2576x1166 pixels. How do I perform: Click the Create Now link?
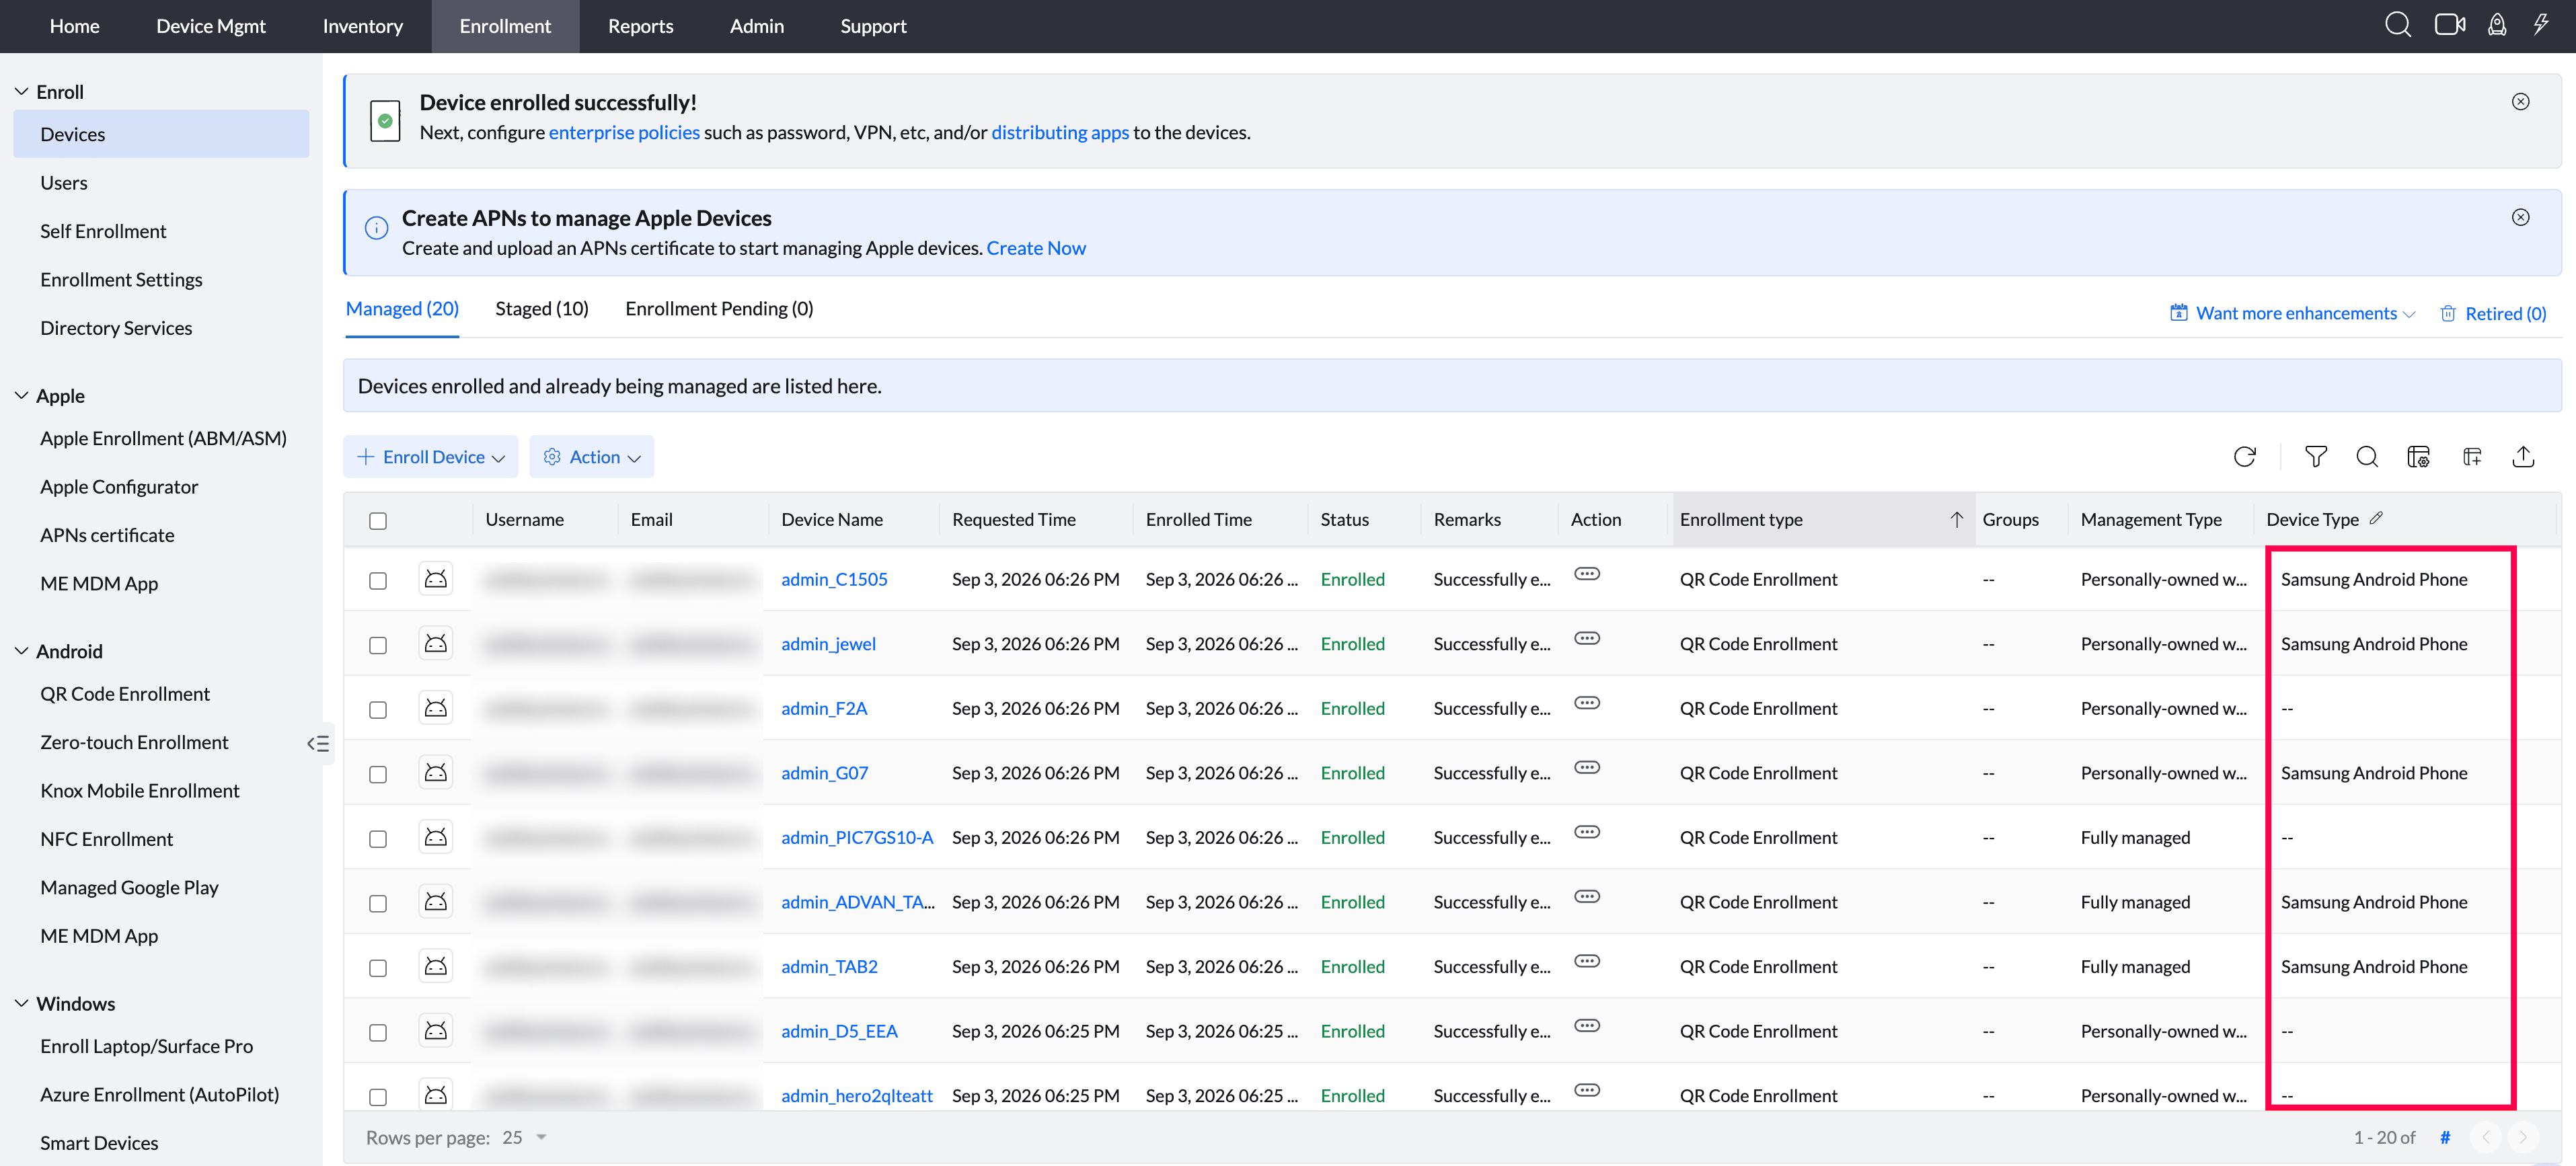point(1036,248)
